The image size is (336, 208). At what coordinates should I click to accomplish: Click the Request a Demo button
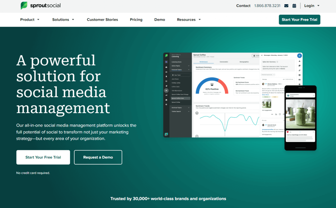point(98,157)
